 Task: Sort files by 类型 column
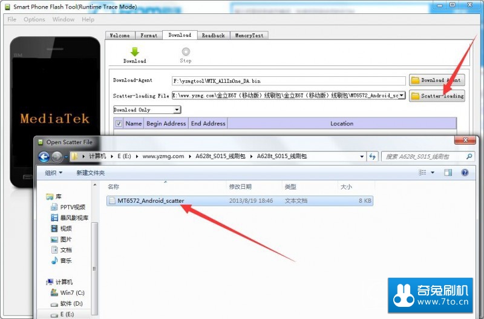tap(290, 186)
